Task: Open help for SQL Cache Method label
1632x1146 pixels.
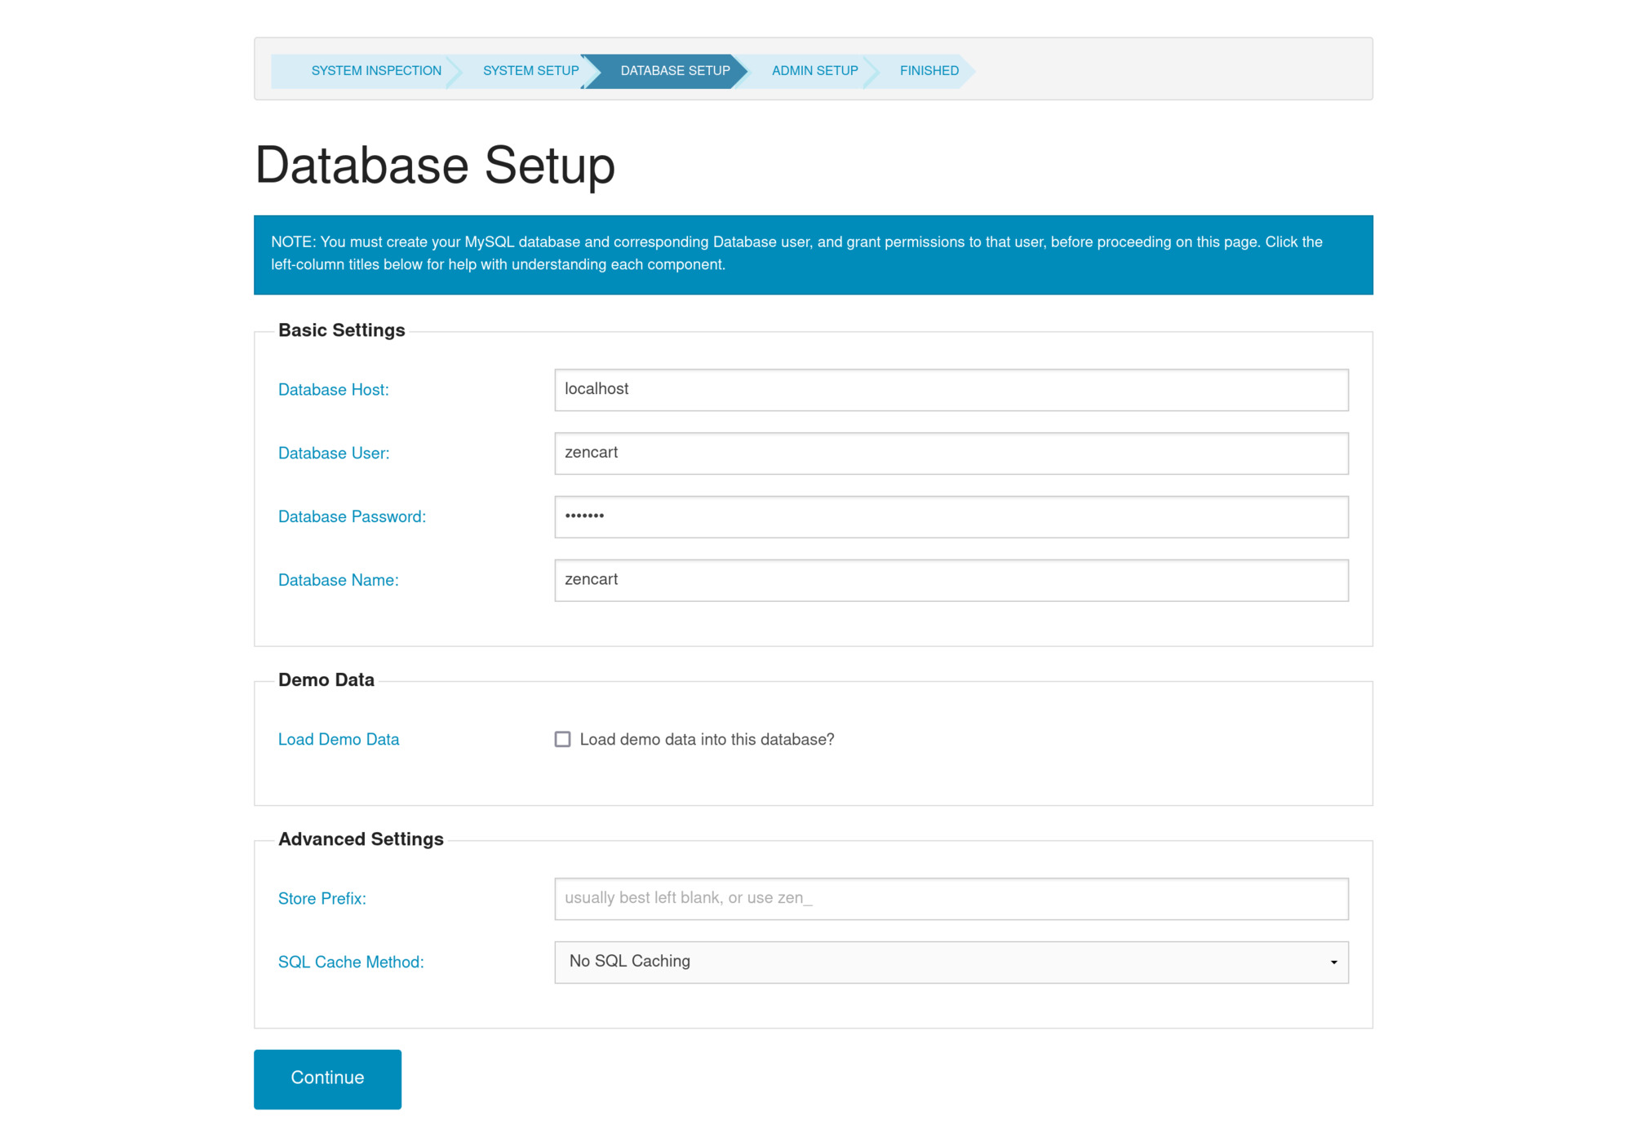Action: click(351, 962)
